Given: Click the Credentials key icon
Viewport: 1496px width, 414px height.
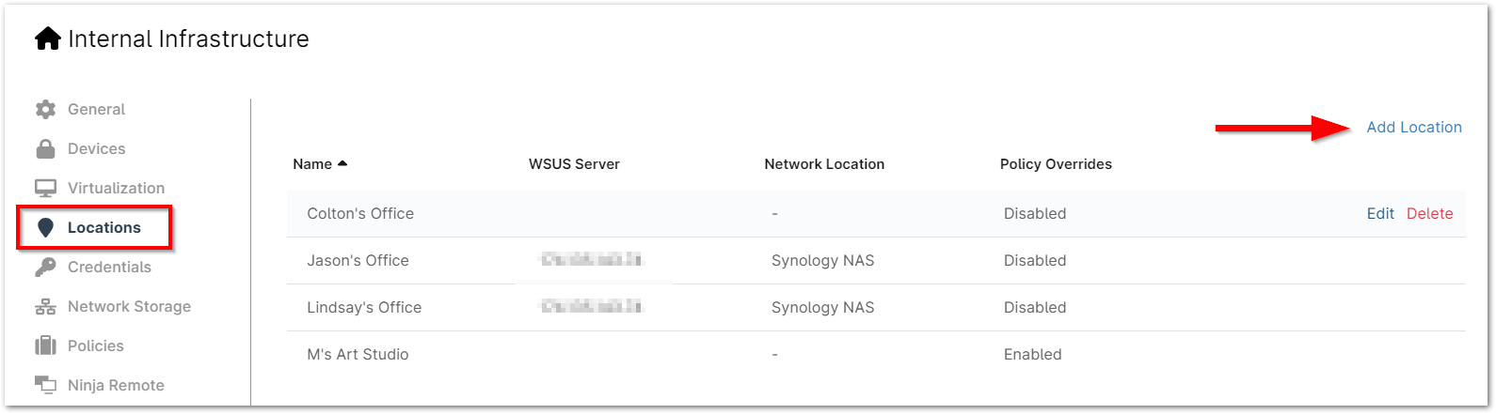Looking at the screenshot, I should click(45, 268).
